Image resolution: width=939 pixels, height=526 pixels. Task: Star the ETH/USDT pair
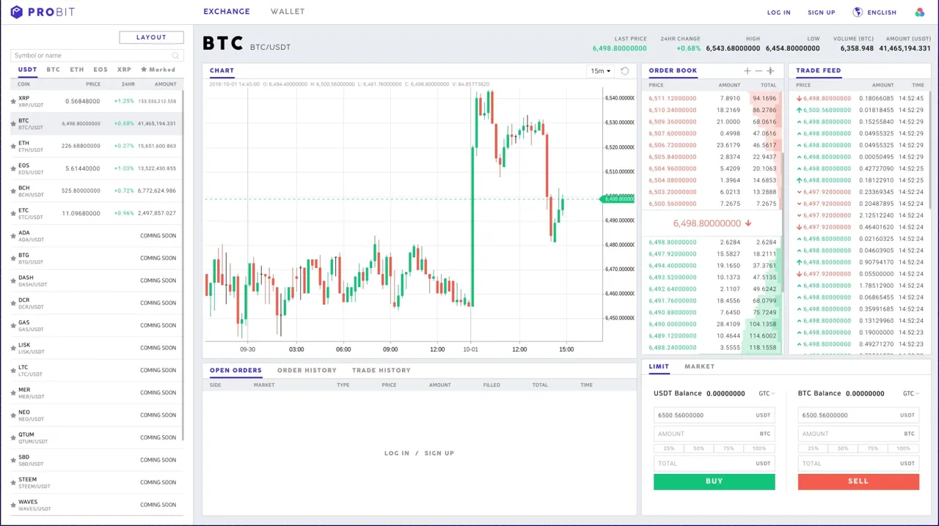(x=13, y=147)
